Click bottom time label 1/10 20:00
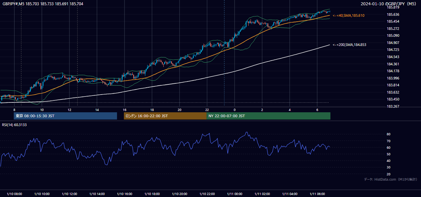 click(x=180, y=194)
